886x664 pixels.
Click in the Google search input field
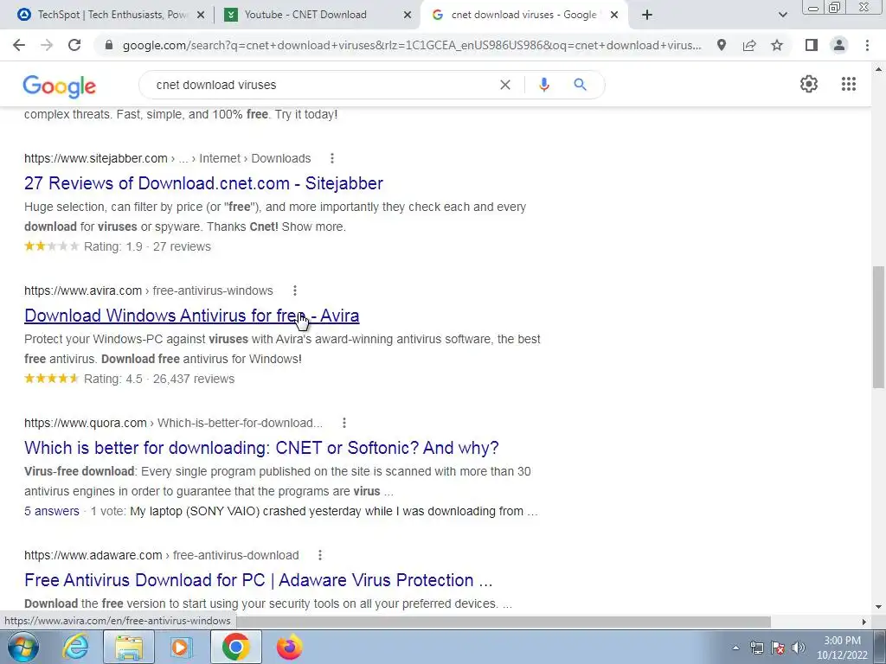[x=322, y=85]
